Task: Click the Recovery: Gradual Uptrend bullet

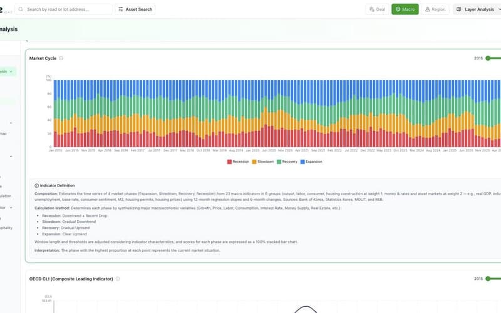Action: [x=66, y=228]
